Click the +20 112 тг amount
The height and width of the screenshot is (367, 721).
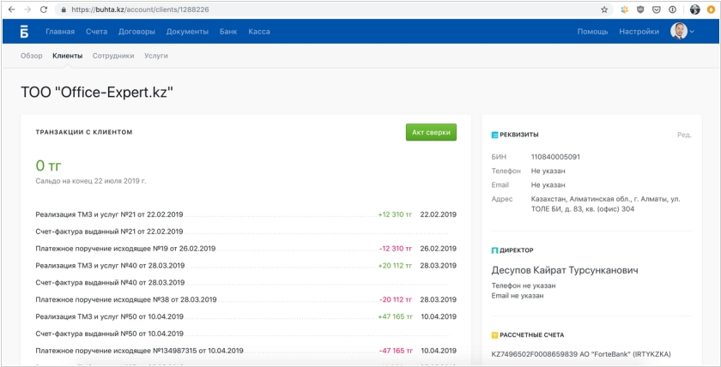(x=395, y=266)
